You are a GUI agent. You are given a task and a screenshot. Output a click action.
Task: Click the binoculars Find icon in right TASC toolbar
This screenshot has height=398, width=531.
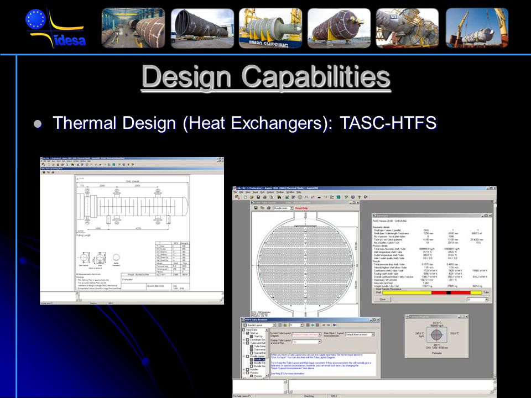click(x=279, y=197)
